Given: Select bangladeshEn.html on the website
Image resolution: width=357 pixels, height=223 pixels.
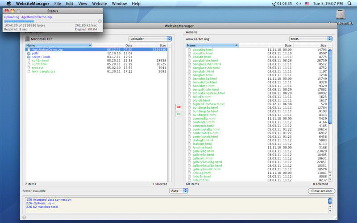Looking at the screenshot, I should tap(257, 64).
